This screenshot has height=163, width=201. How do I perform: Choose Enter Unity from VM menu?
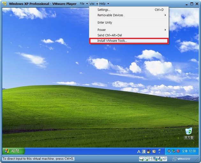[129, 22]
